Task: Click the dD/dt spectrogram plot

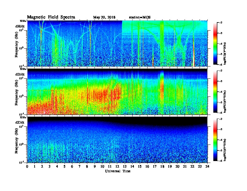Action: pyautogui.click(x=117, y=91)
